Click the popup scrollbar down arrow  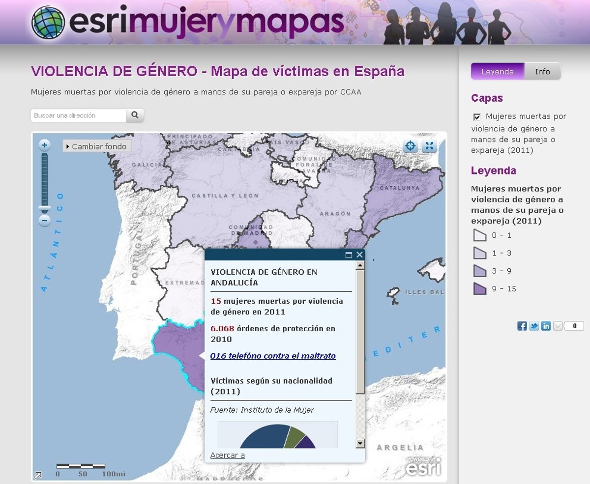[360, 443]
